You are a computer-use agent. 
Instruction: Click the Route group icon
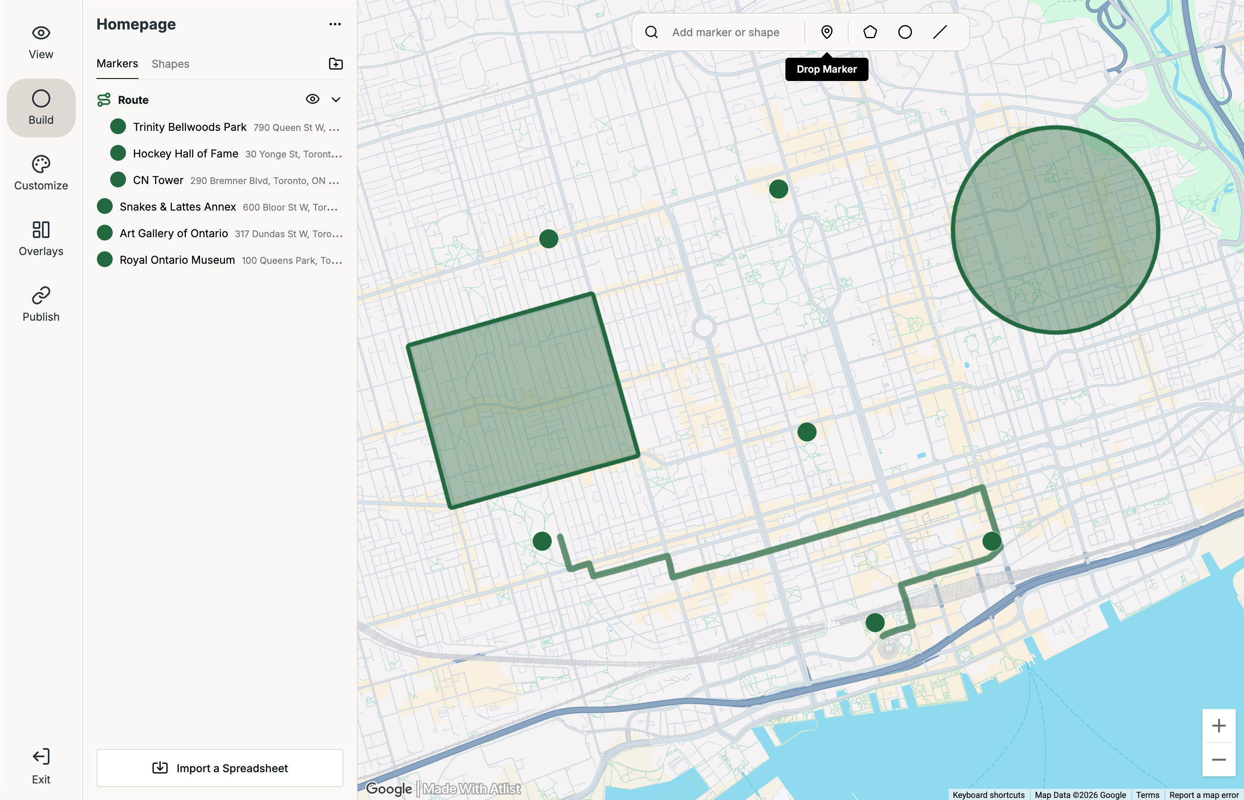pos(104,99)
